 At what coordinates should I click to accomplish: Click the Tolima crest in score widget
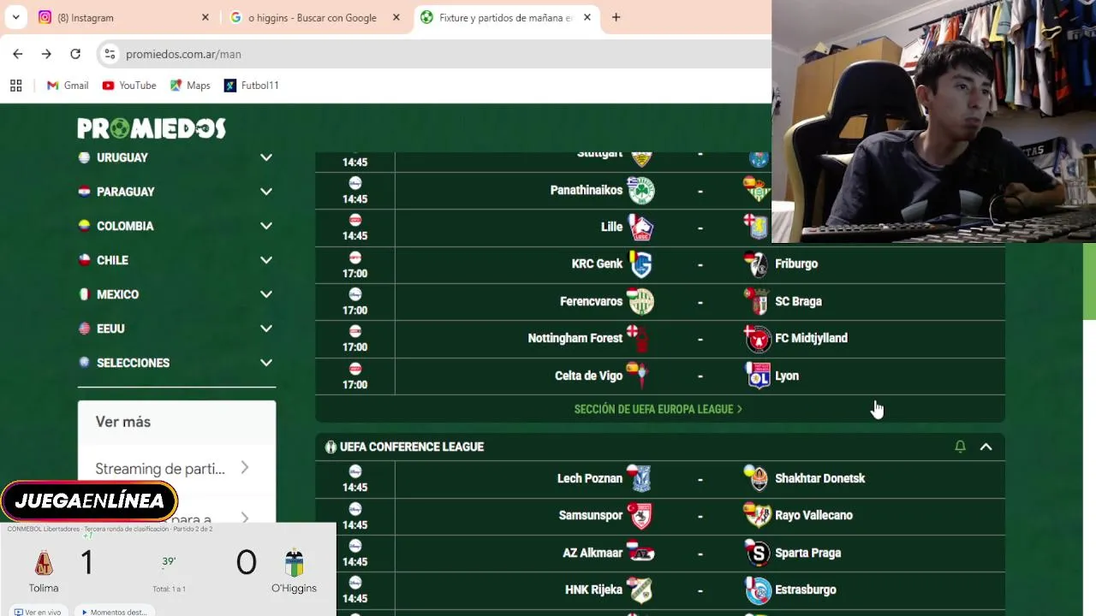coord(44,563)
